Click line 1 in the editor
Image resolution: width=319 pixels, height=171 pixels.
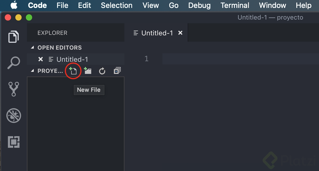(240, 59)
